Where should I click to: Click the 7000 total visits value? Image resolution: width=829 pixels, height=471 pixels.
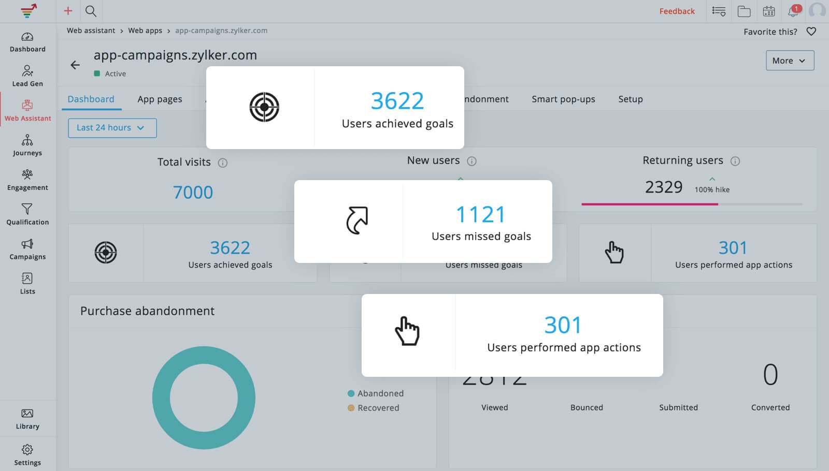point(193,192)
